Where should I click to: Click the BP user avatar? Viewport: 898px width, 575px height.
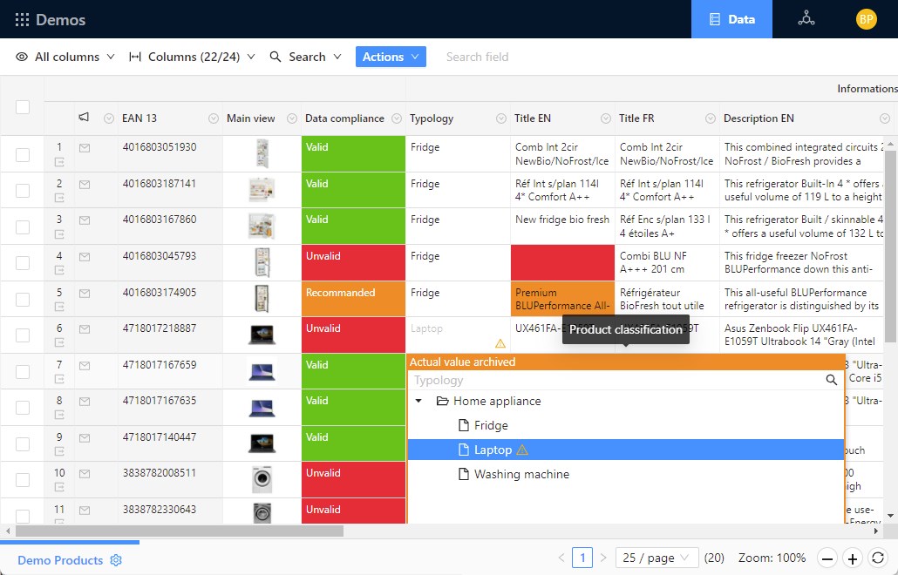[x=866, y=19]
